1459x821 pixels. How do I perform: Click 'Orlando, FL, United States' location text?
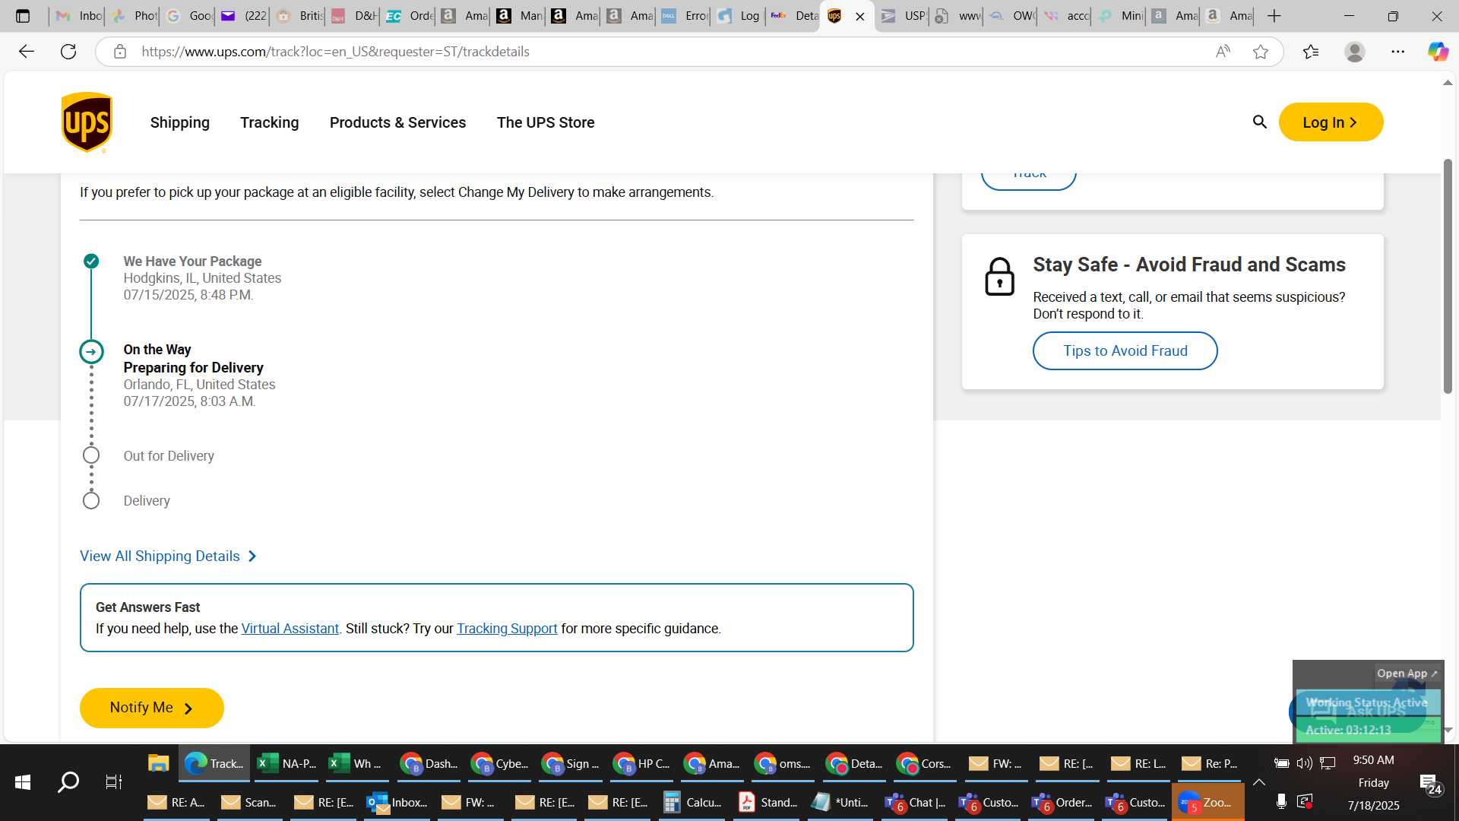click(200, 385)
